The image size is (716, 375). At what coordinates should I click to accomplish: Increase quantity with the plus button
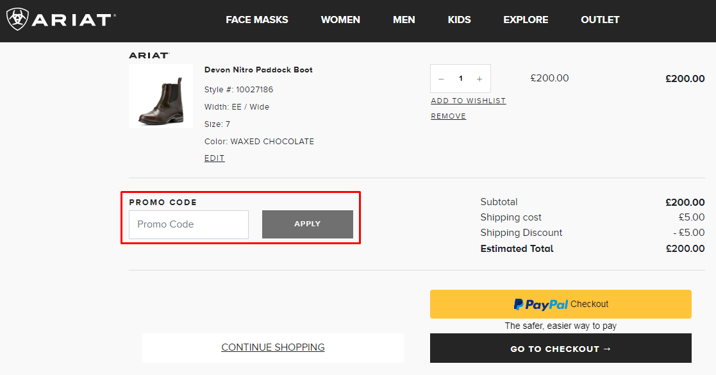pos(479,79)
